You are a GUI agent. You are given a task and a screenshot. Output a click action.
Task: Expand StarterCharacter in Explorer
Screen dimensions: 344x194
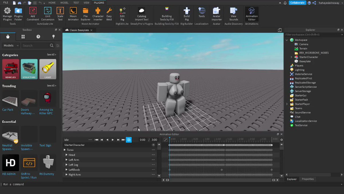pos(291,57)
